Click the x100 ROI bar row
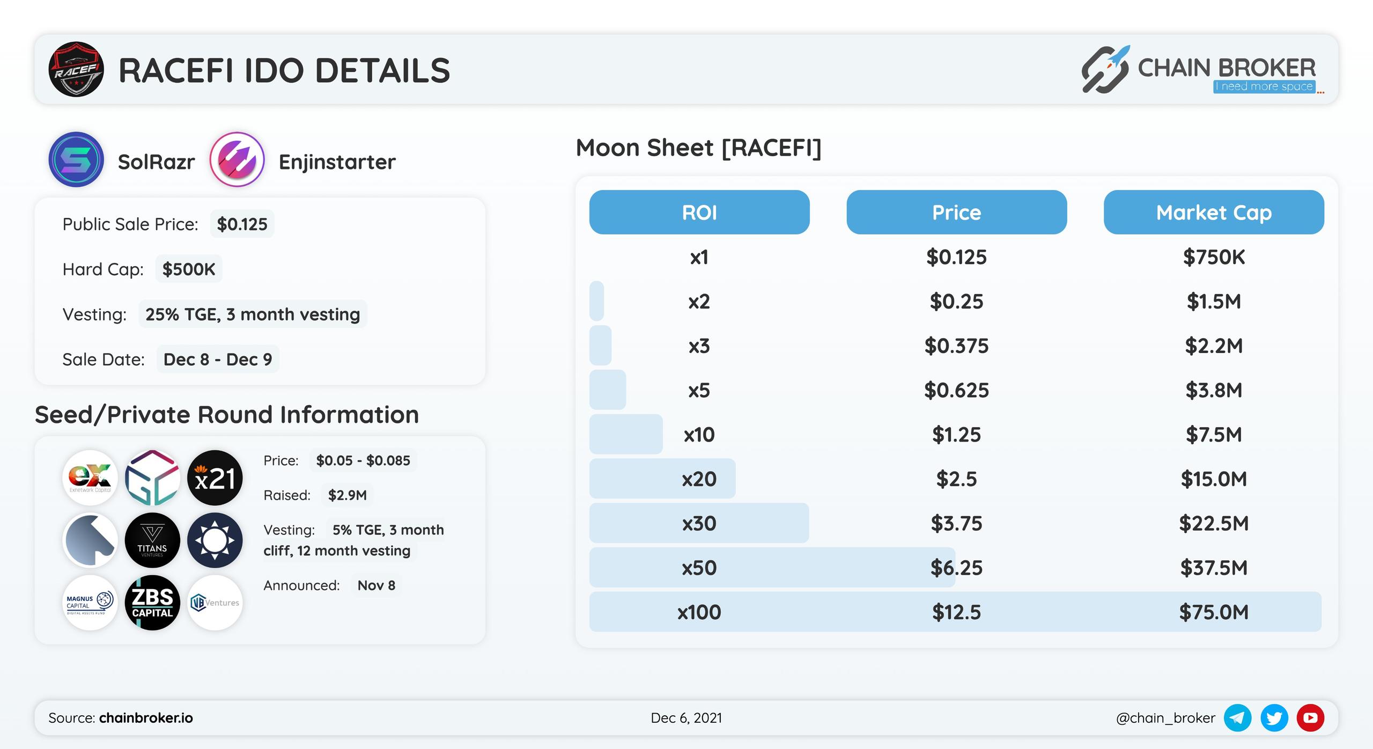Screen dimensions: 1373x749 [x=955, y=612]
